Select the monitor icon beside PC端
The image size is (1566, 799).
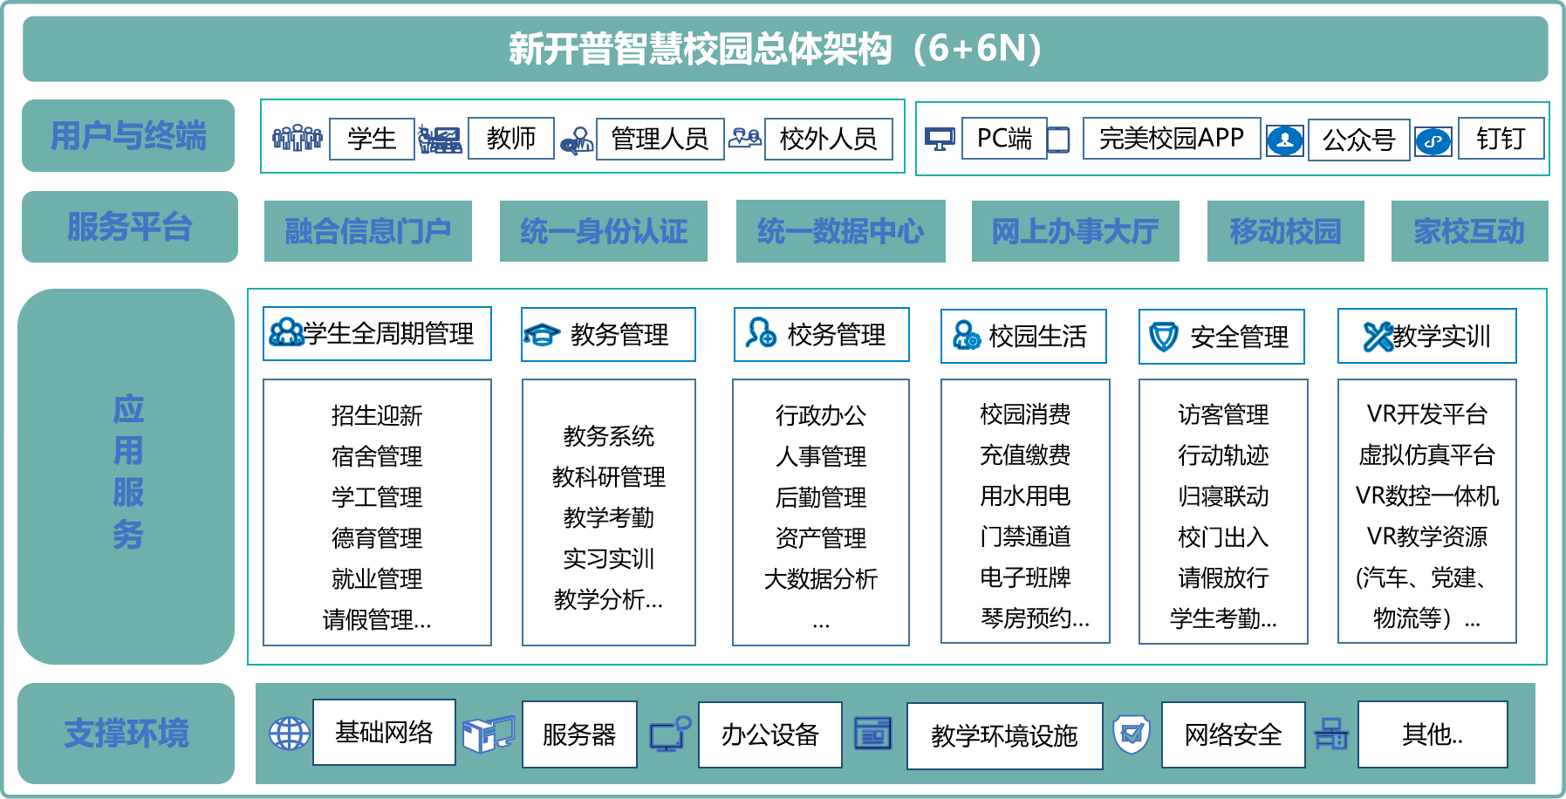941,137
